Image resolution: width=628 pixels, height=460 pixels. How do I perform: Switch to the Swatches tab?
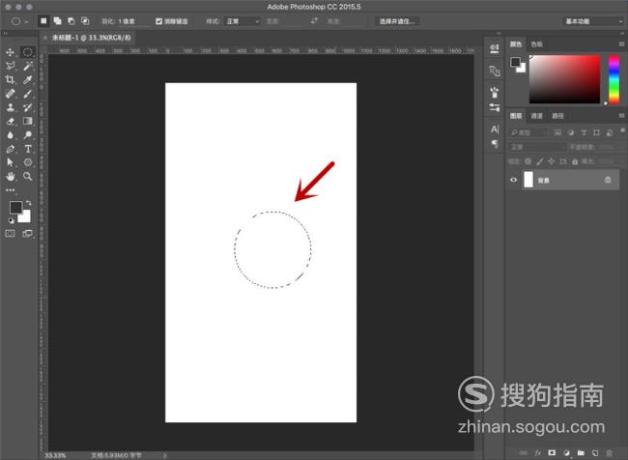click(x=536, y=44)
